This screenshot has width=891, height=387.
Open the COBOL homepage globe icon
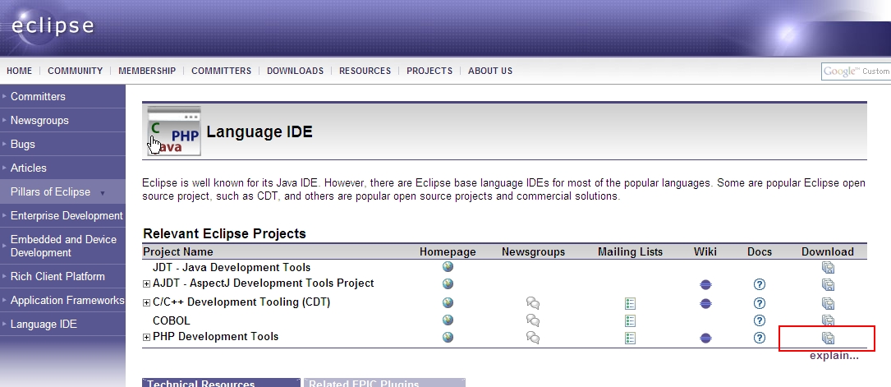tap(448, 320)
